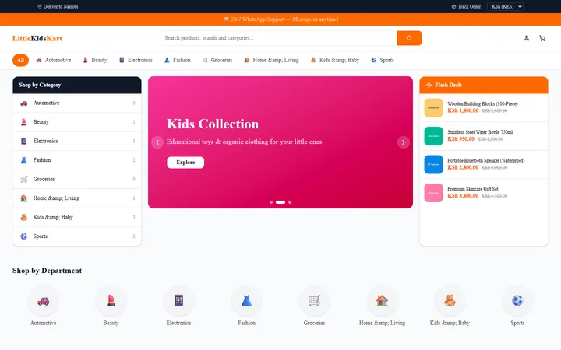Open Wooden Building Blocks (100-Piece) deal title
The width and height of the screenshot is (561, 350).
tap(482, 103)
